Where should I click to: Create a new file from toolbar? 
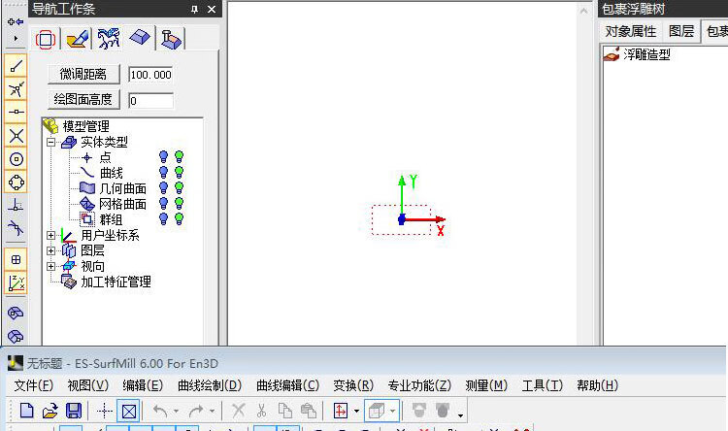pos(27,411)
